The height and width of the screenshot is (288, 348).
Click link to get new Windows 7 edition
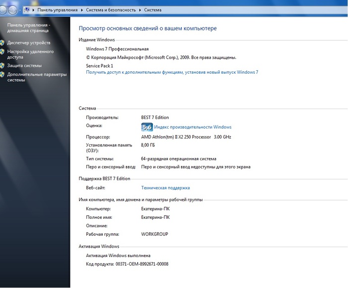172,72
